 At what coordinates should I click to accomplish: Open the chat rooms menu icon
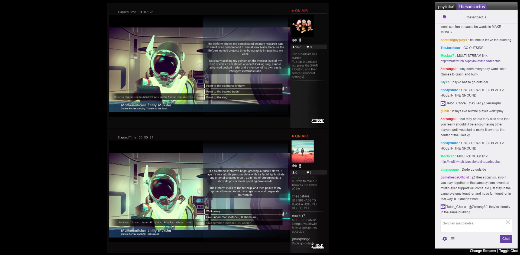point(444,17)
